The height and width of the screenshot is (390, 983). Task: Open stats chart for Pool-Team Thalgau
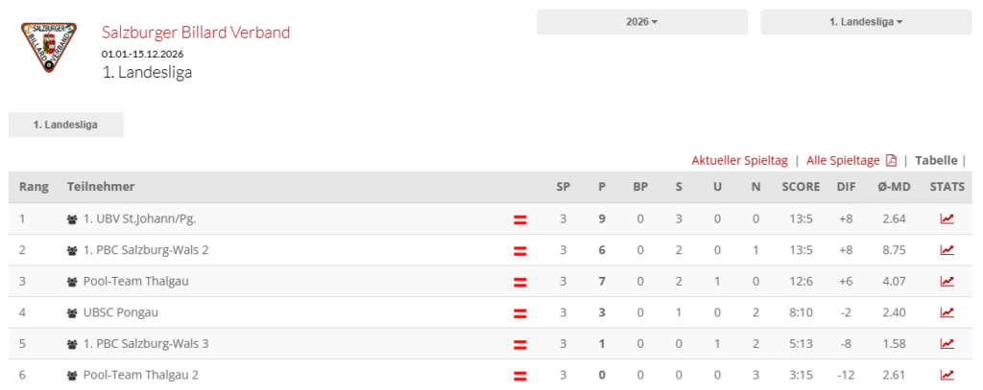947,282
